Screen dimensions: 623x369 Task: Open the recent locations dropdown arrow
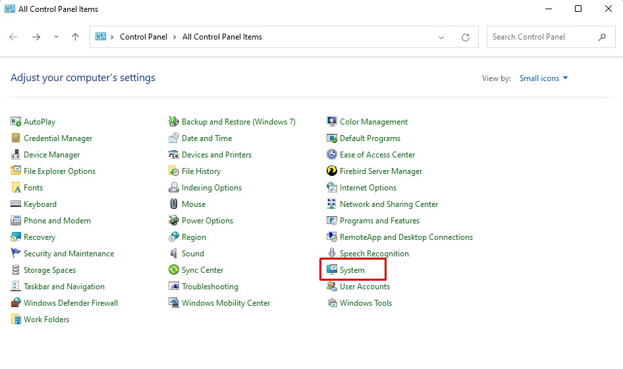[56, 37]
